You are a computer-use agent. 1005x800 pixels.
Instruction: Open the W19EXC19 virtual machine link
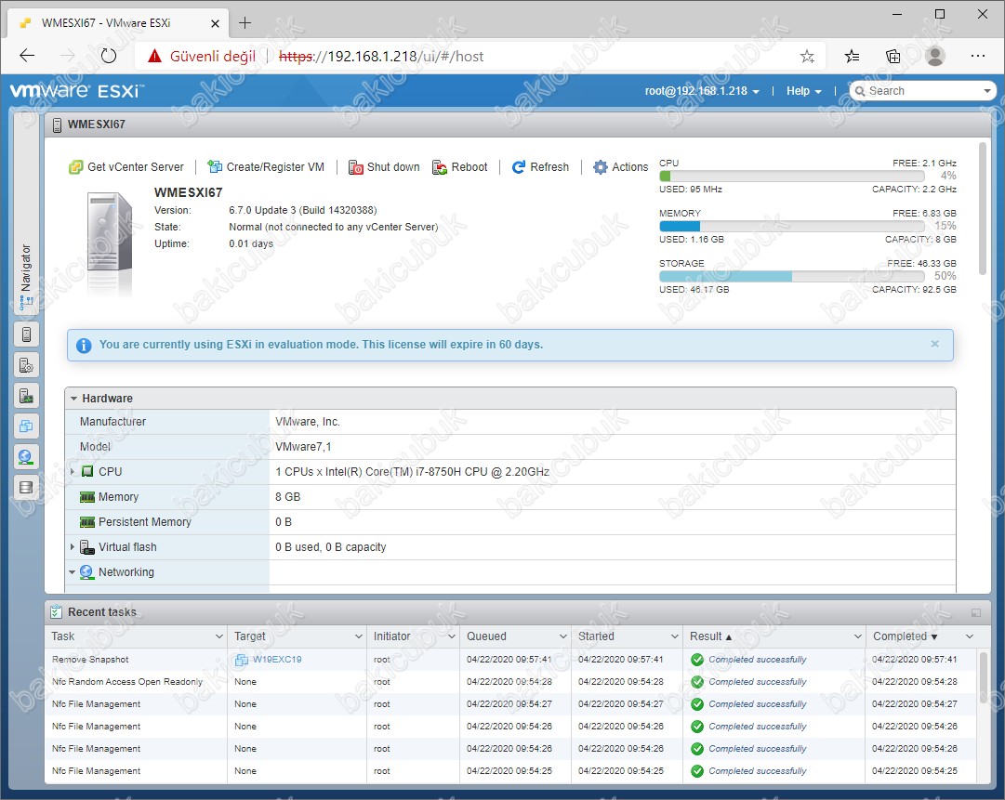(x=277, y=660)
